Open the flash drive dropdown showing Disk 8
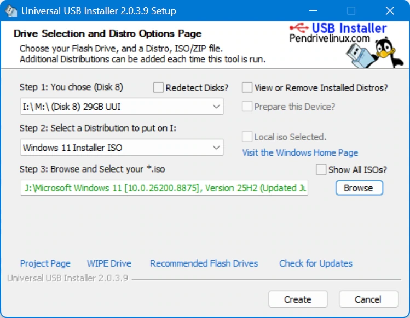Screen dimensions: 410x318 [122, 107]
